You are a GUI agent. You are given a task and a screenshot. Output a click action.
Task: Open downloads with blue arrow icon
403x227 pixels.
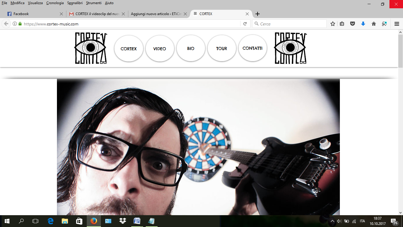363,24
